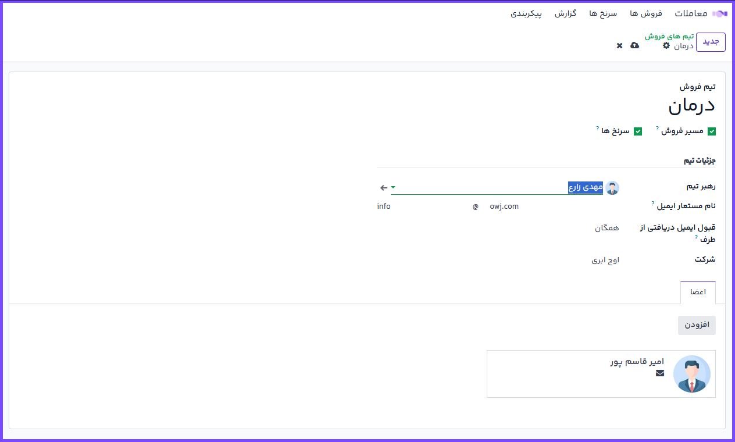Click the help mark next to مسیر فروش
Screen dimensions: 735x442
658,128
